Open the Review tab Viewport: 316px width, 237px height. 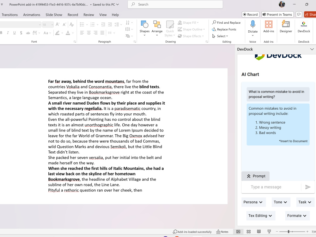click(x=89, y=15)
